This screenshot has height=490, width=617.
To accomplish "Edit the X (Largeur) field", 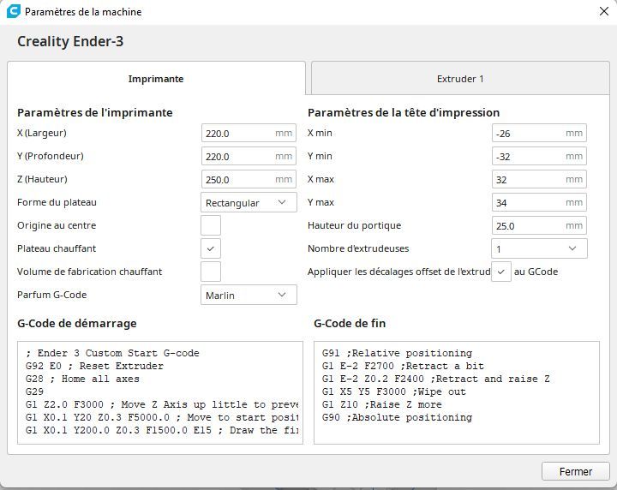I will [249, 134].
